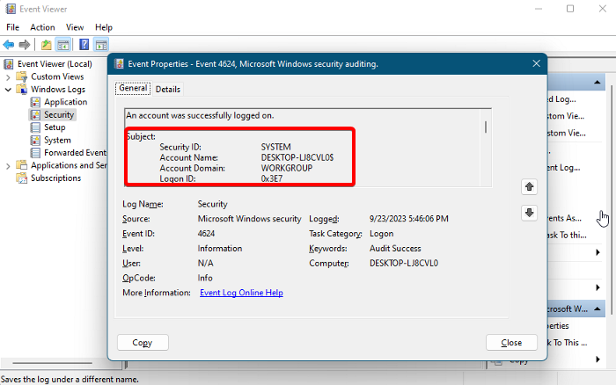
Task: Click the Event ID value 4624
Action: coord(206,234)
